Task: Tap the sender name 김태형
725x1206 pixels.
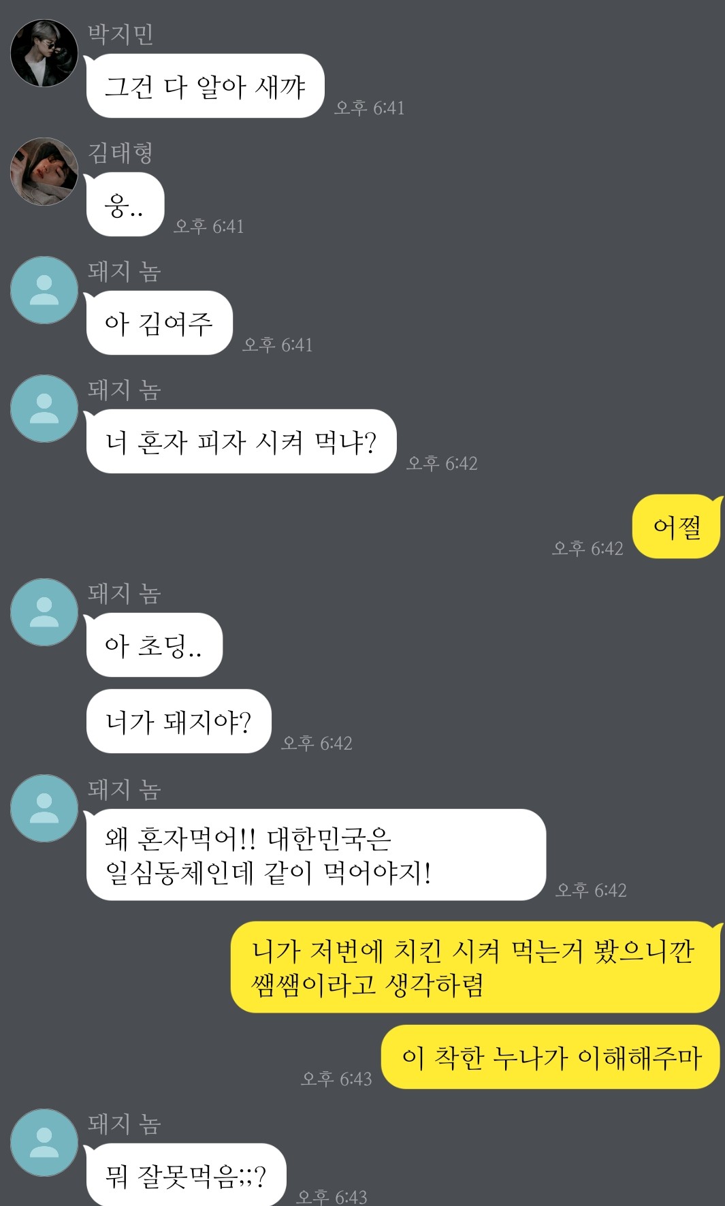Action: pos(120,153)
